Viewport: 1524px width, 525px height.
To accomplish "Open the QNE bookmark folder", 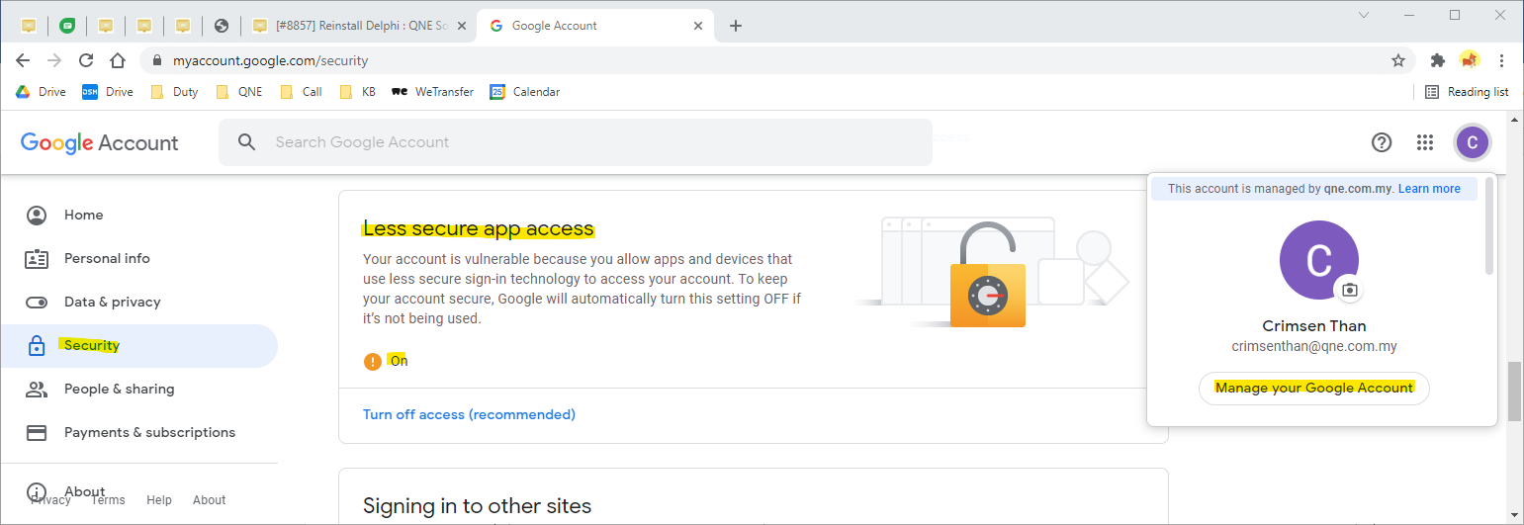I will [240, 92].
